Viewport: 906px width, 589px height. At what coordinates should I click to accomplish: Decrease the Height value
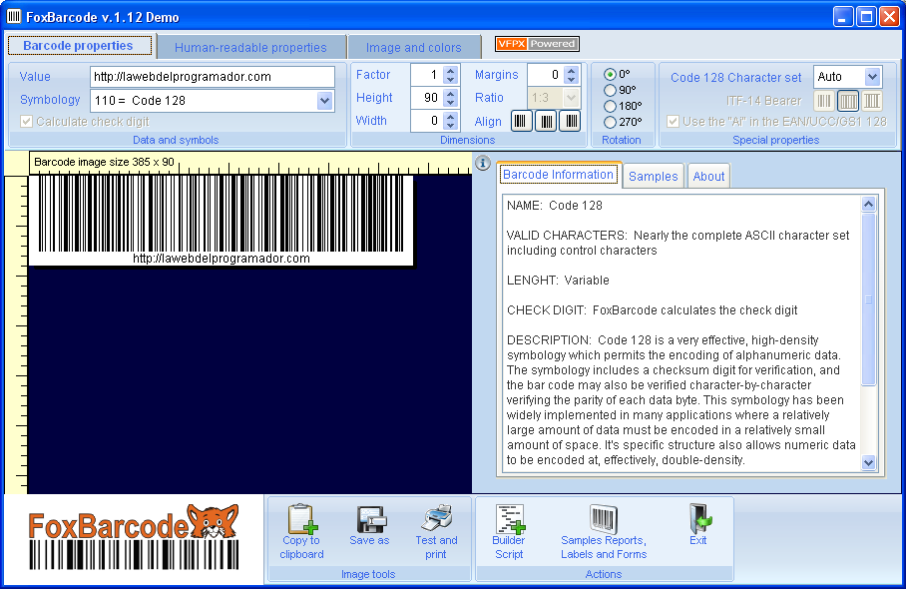(x=451, y=102)
